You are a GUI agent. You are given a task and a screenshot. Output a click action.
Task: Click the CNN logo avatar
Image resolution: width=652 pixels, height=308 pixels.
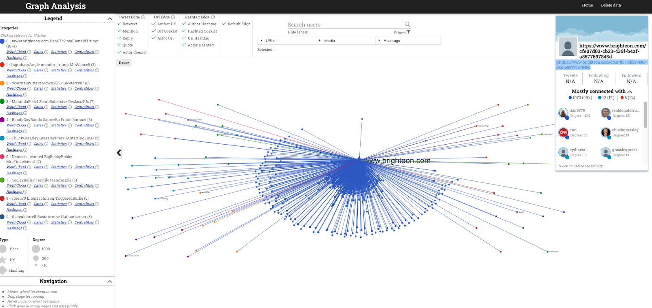[x=563, y=132]
